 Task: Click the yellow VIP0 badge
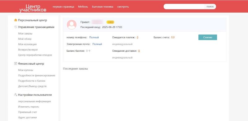110,22
